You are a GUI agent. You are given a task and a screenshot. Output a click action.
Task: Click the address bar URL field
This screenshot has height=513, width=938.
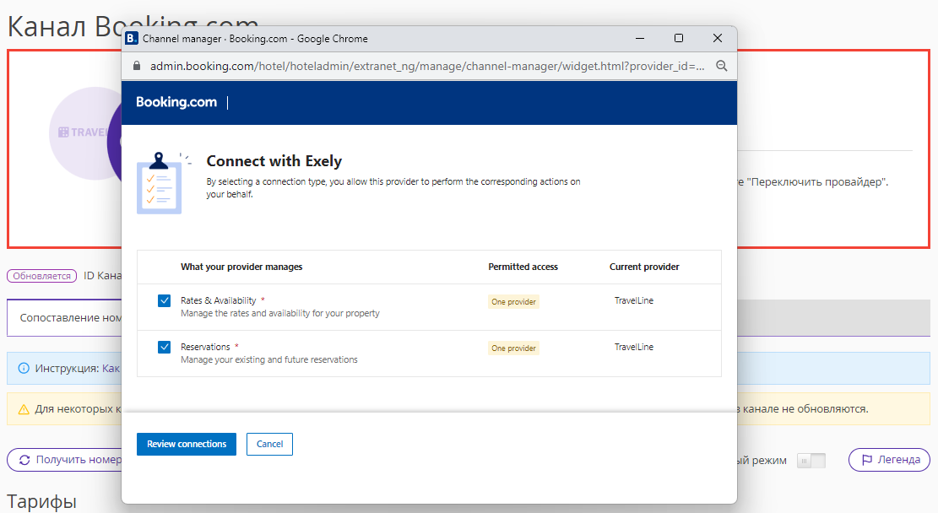coord(427,66)
